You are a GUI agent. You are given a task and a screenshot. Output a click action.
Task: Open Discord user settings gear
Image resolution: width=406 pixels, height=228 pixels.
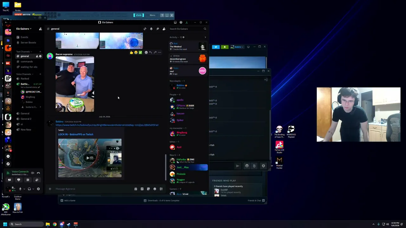tap(38, 189)
